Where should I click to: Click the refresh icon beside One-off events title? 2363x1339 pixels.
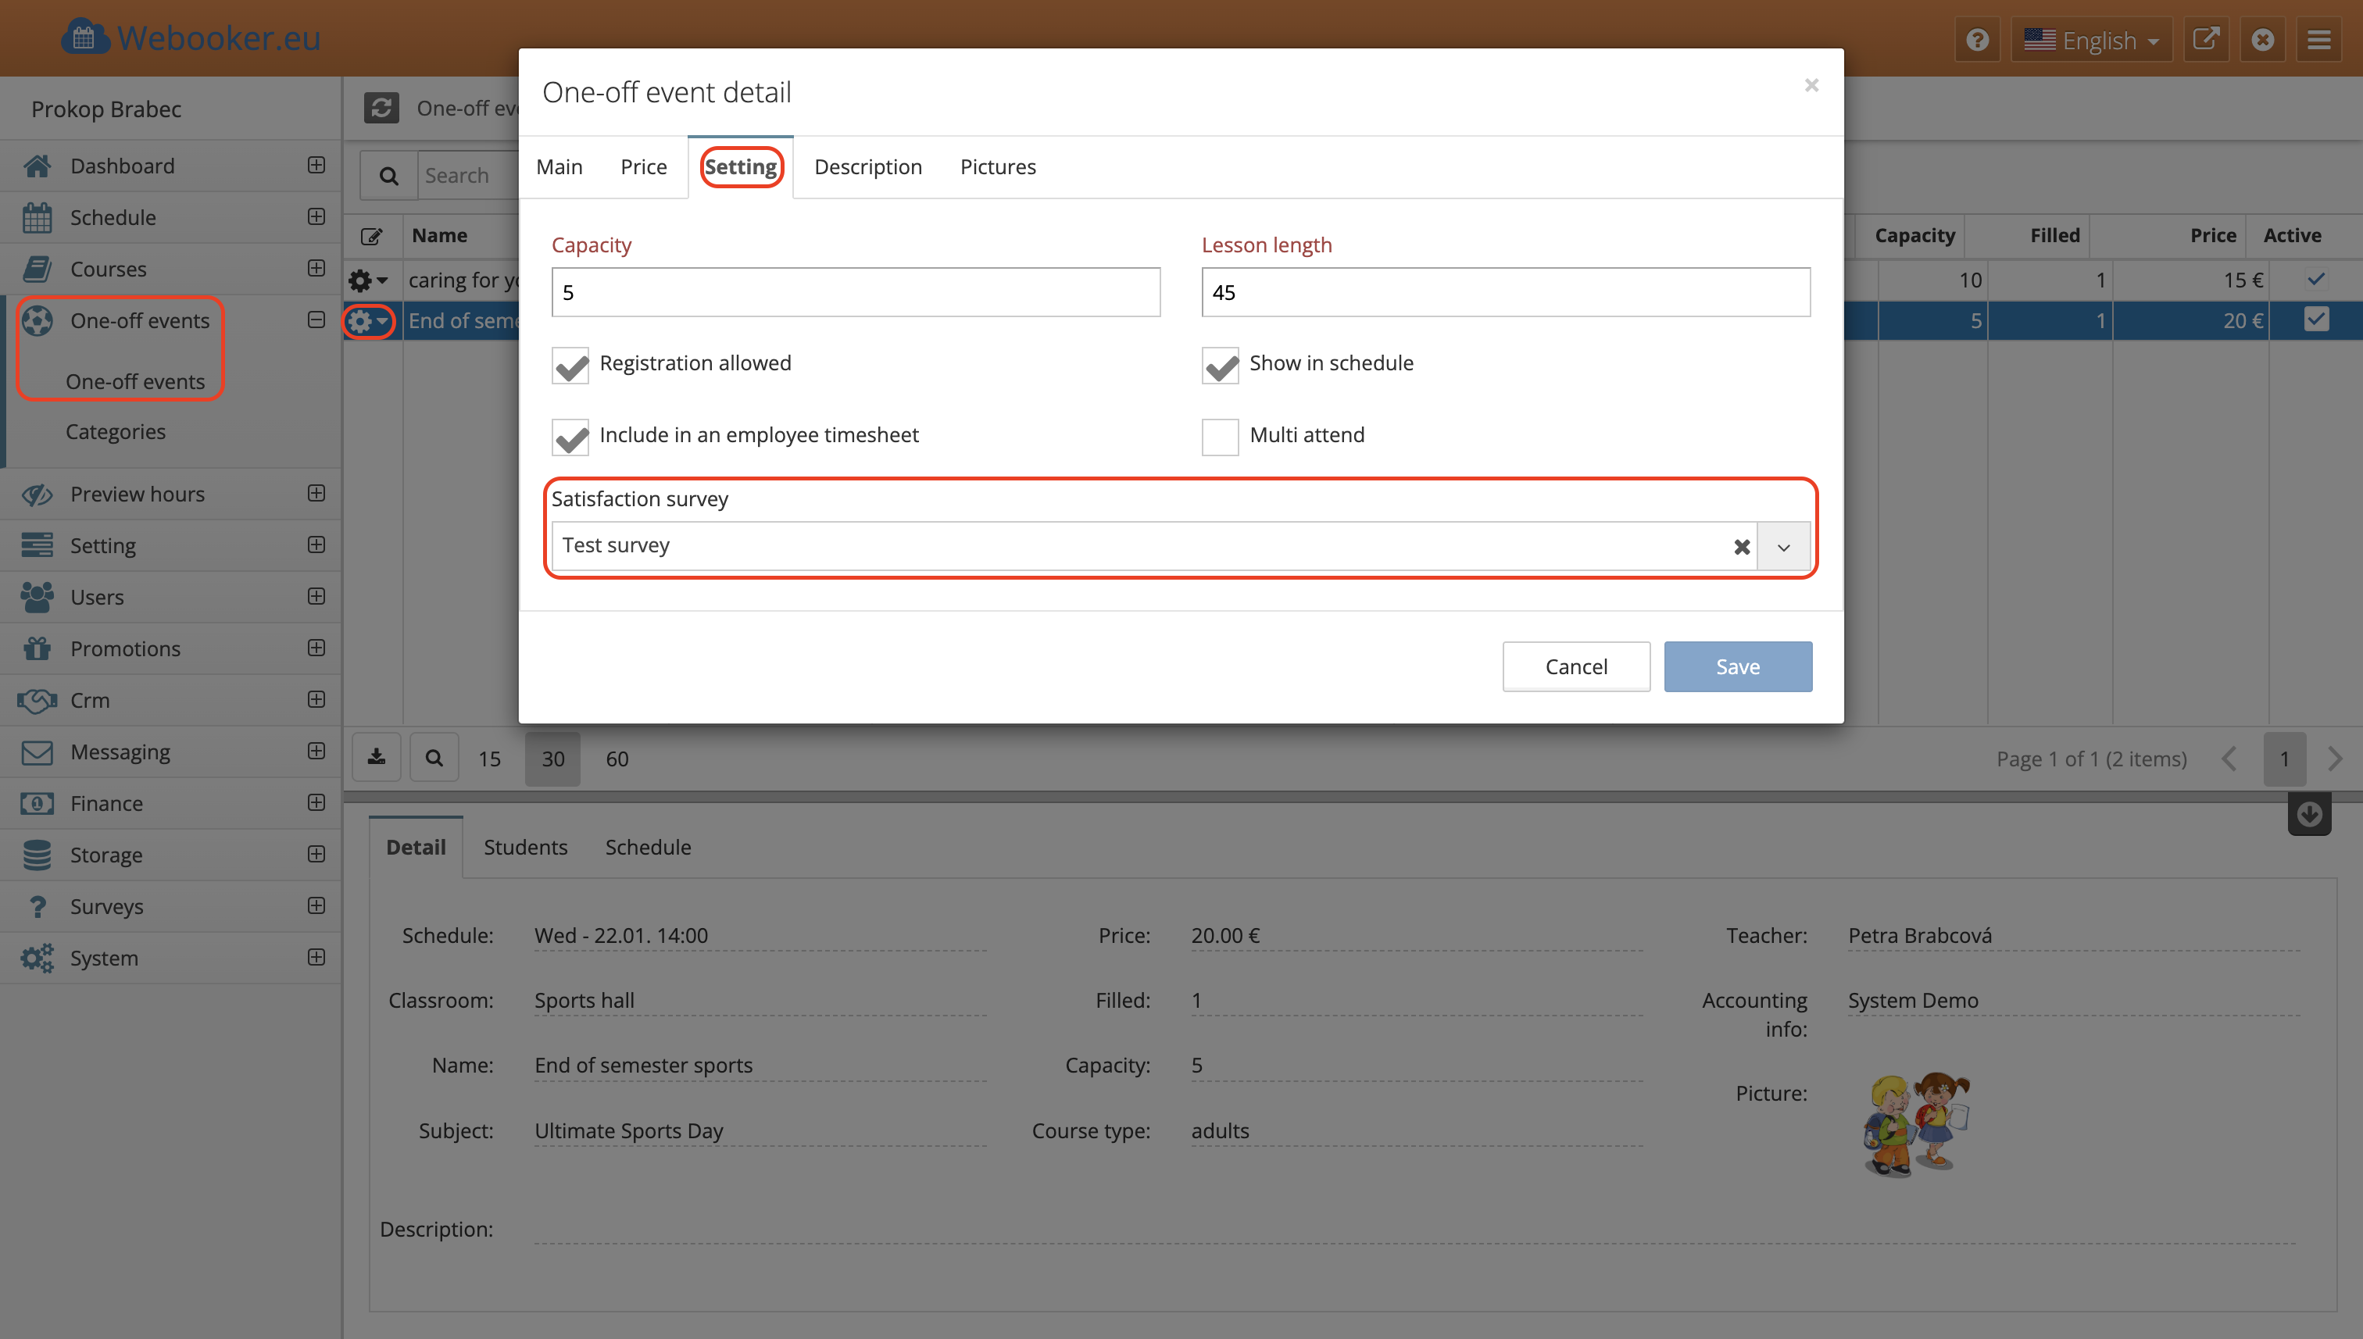[381, 108]
